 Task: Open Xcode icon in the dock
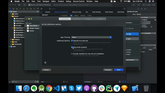coord(135,88)
